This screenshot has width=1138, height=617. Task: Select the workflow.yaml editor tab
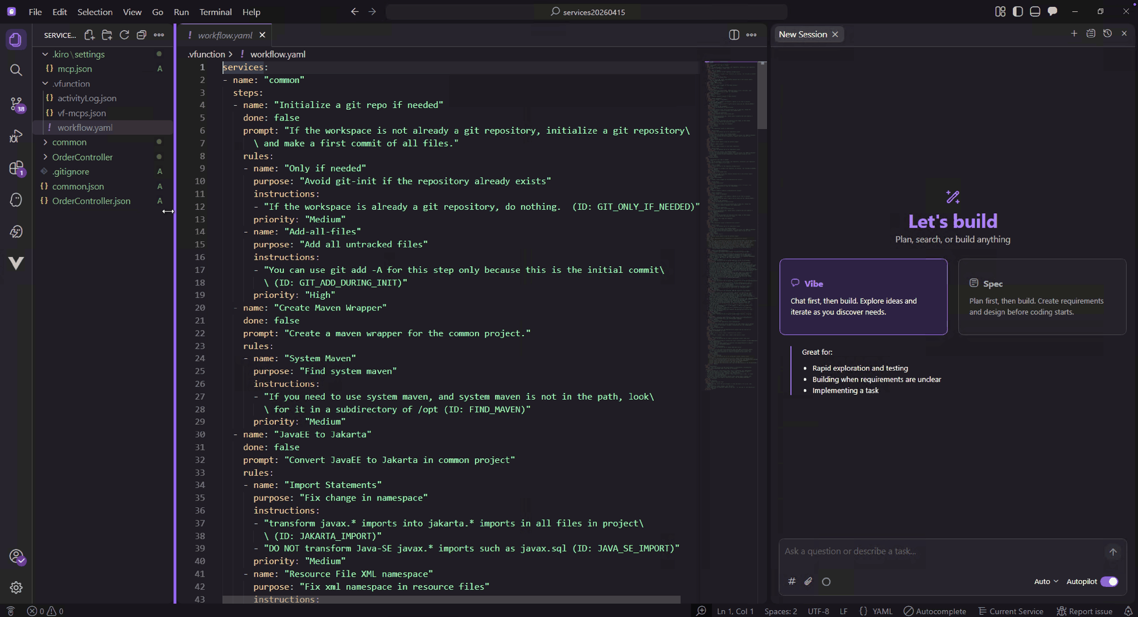[x=225, y=35]
